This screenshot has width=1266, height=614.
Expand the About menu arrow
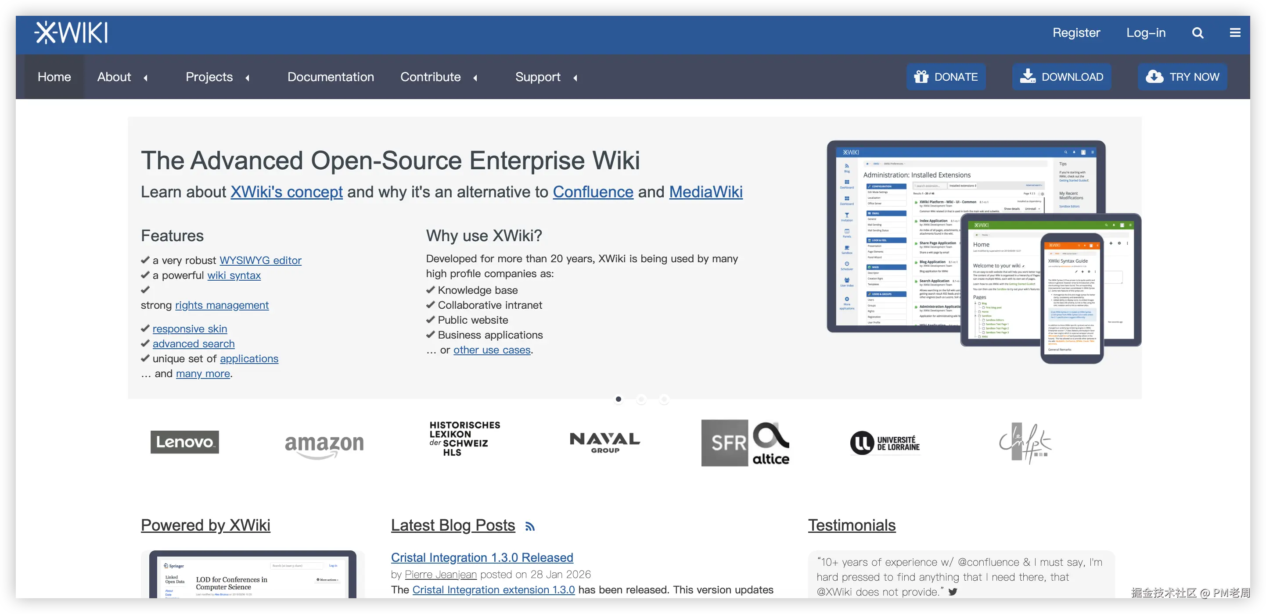tap(145, 78)
